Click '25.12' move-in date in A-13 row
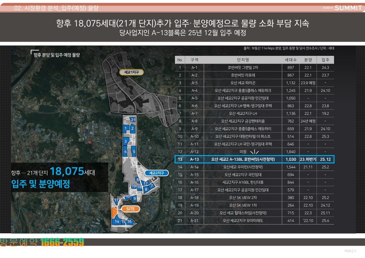Viewport: 365px width, 258px height. point(325,159)
